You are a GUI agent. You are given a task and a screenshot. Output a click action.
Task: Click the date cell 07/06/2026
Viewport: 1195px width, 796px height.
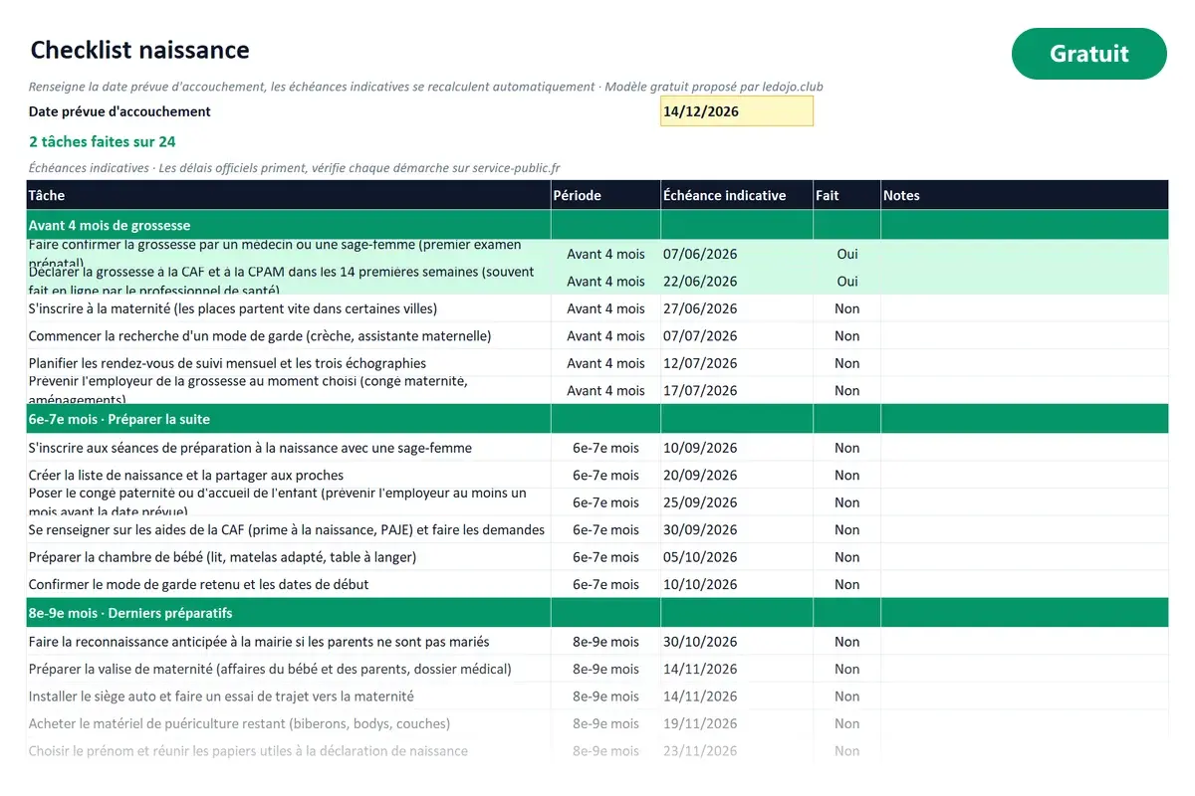pyautogui.click(x=737, y=254)
